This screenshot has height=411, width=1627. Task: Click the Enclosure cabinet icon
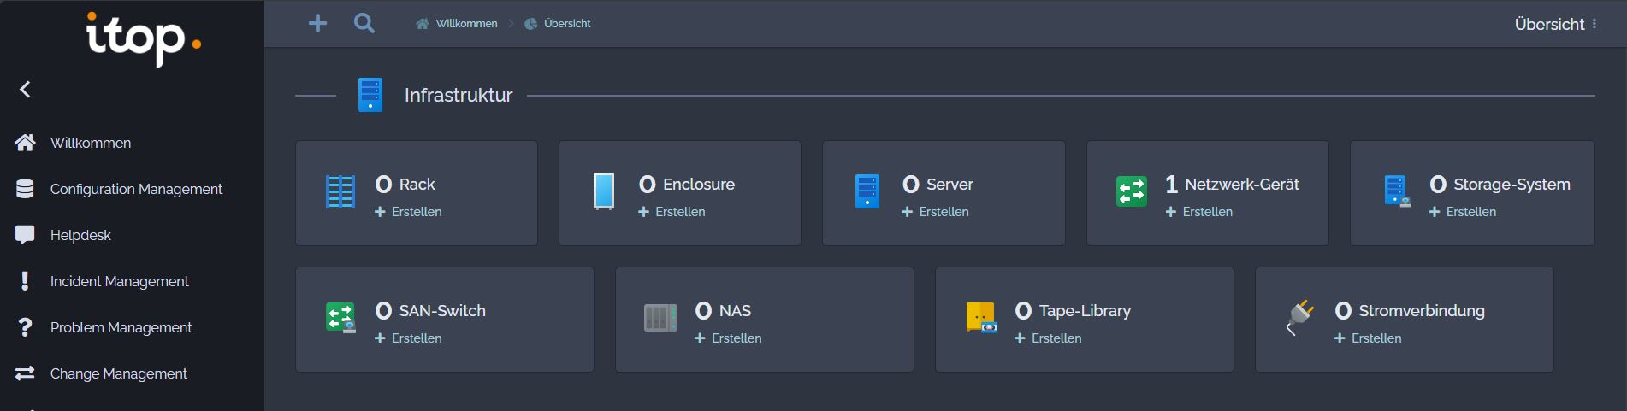(604, 192)
